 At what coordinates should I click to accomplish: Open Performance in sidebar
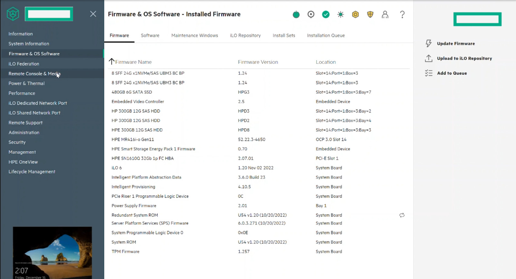click(x=22, y=93)
